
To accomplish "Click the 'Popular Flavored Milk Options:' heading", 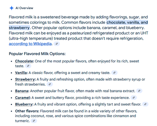I will pos(37,54).
